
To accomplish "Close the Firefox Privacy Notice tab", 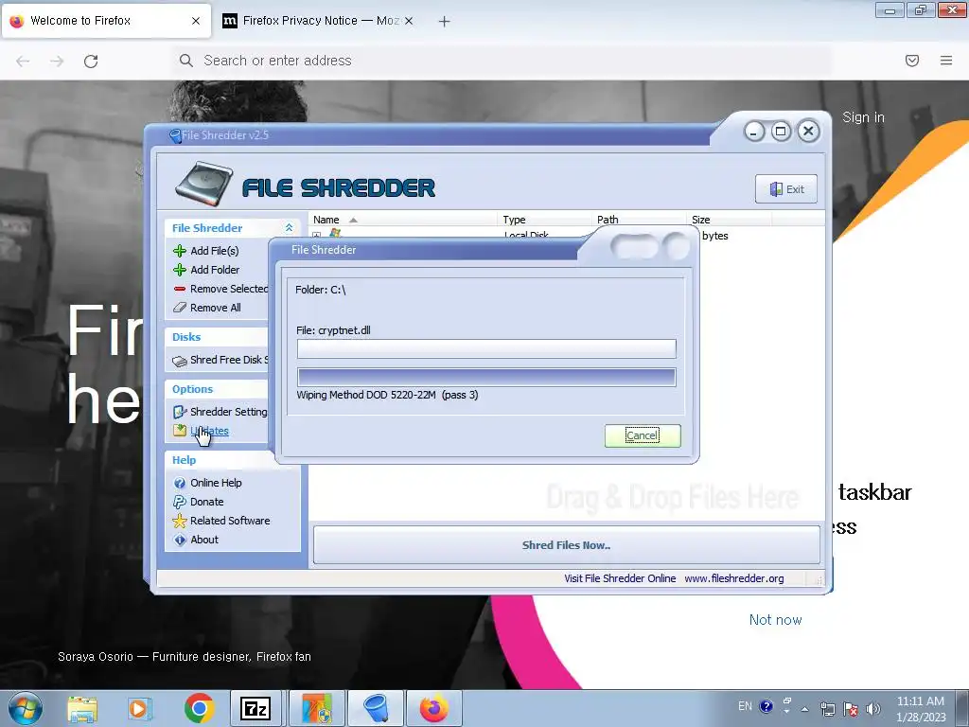I will click(409, 21).
